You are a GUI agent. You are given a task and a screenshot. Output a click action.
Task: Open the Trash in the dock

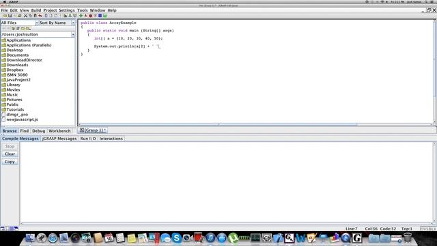point(408,238)
